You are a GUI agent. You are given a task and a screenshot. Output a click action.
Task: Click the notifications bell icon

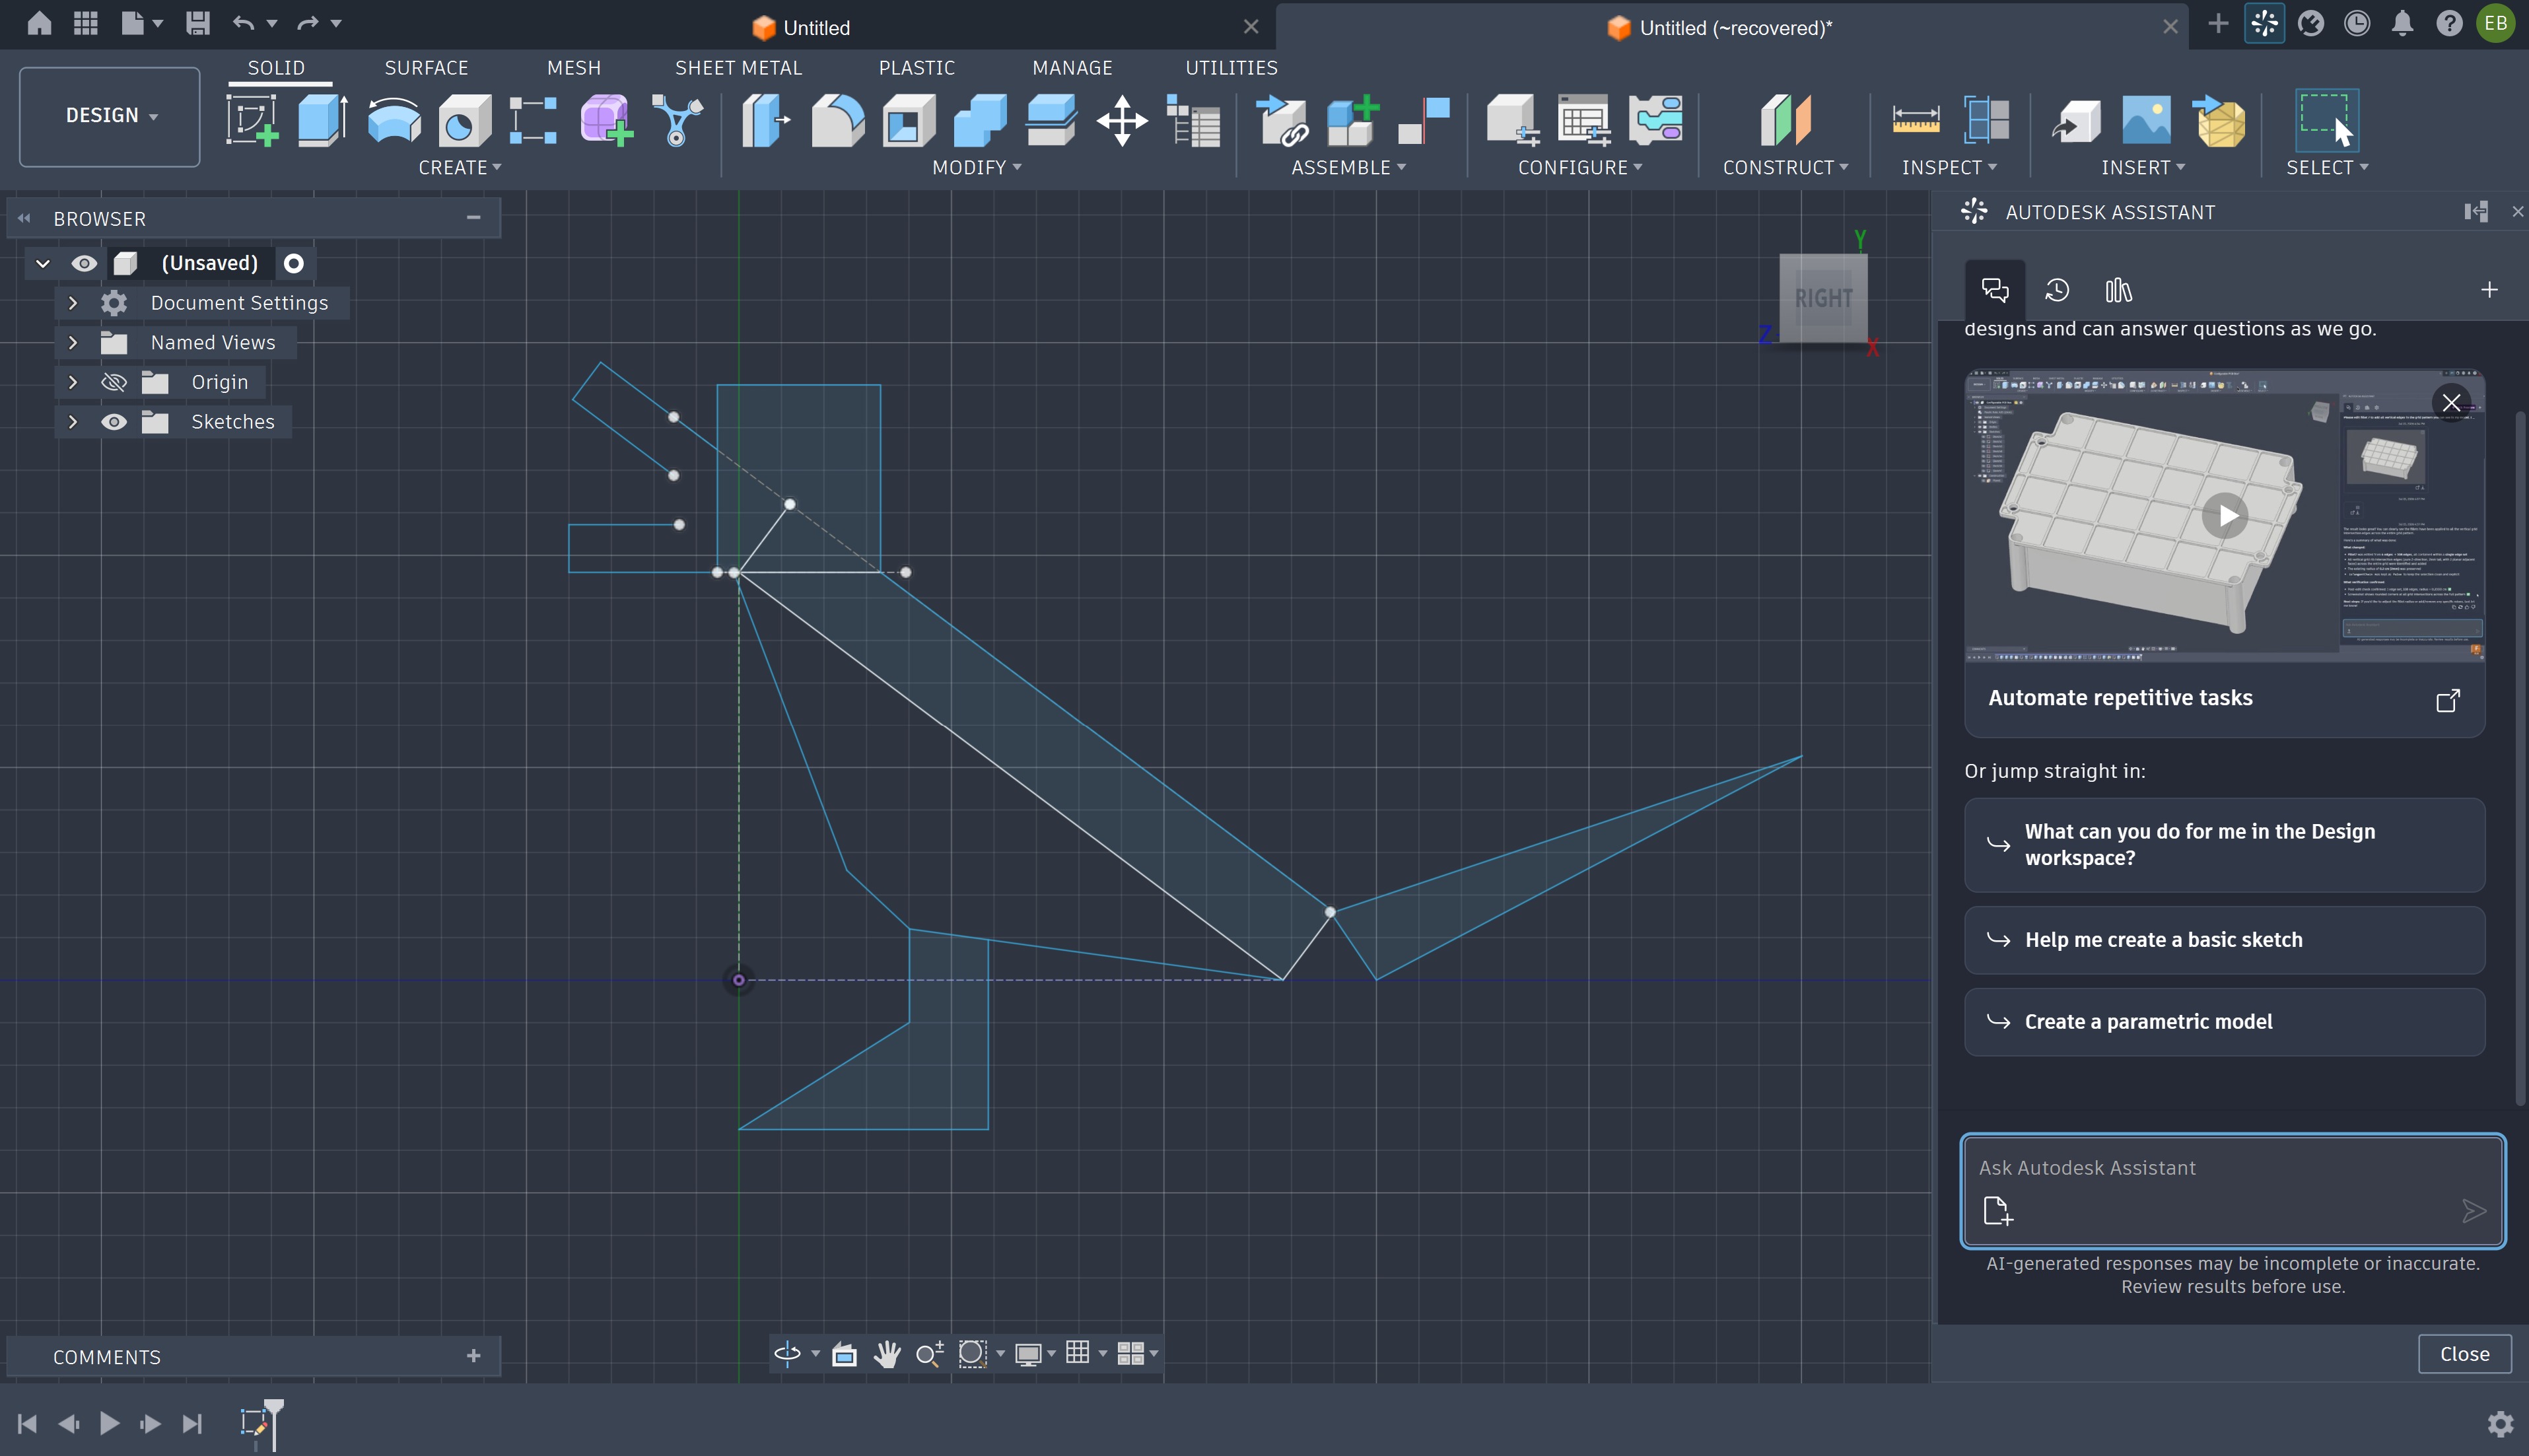point(2402,23)
